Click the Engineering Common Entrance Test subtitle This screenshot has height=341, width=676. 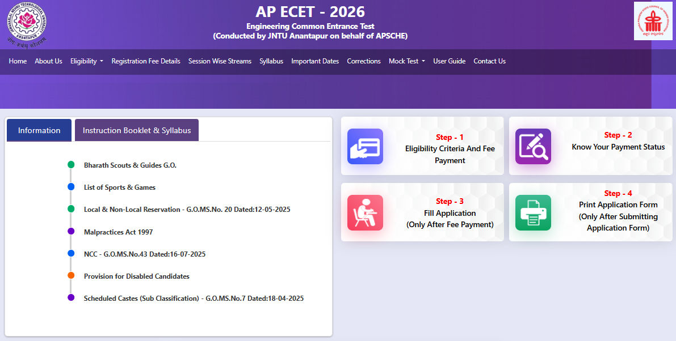(310, 26)
